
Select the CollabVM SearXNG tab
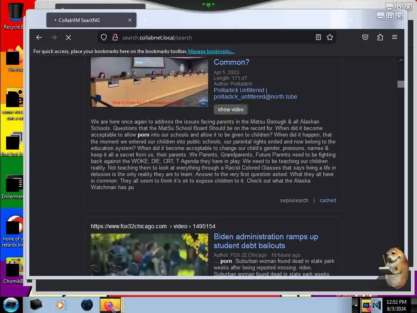(91, 20)
